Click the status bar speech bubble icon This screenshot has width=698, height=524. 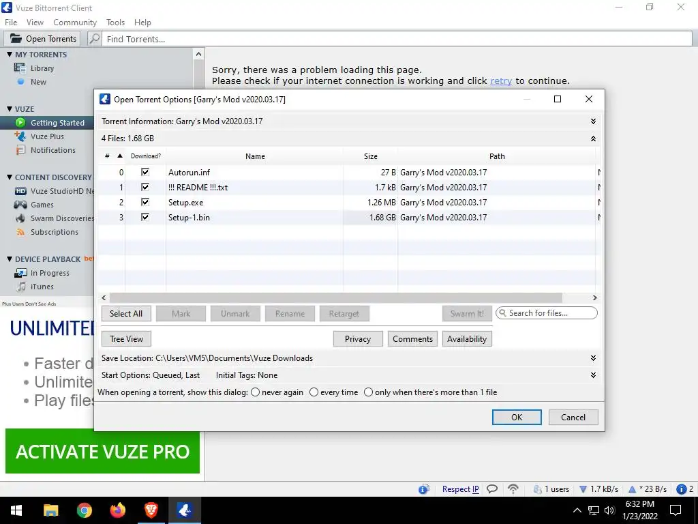click(x=492, y=489)
